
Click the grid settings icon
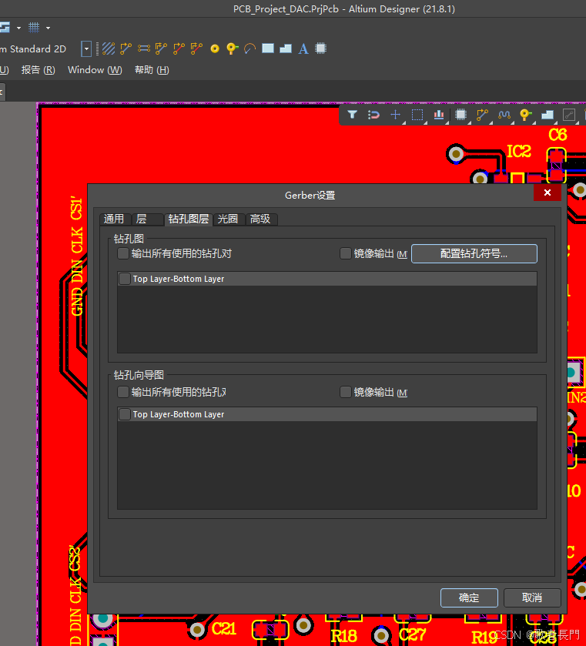pyautogui.click(x=34, y=28)
